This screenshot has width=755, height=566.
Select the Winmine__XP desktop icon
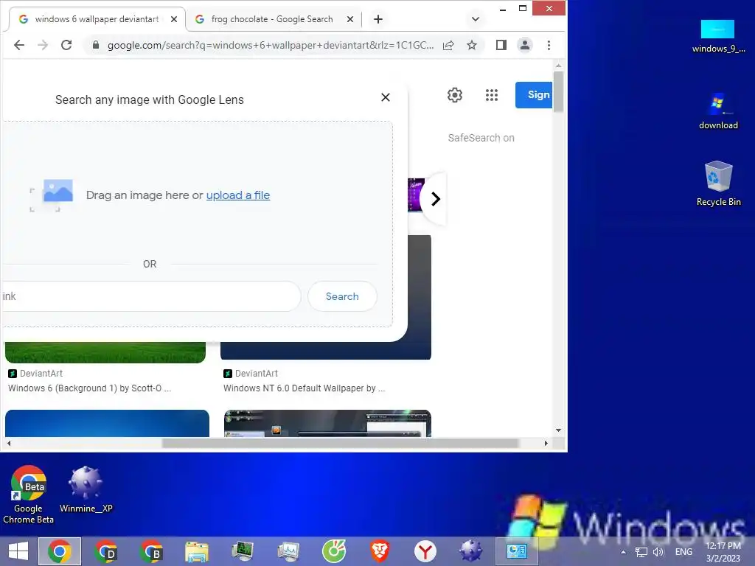[86, 489]
